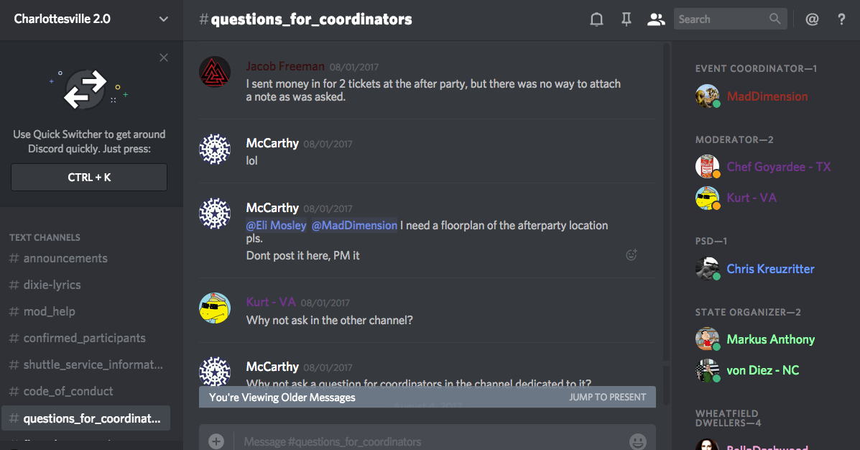Focus the Search field
Screen dimensions: 860x450
click(x=722, y=19)
